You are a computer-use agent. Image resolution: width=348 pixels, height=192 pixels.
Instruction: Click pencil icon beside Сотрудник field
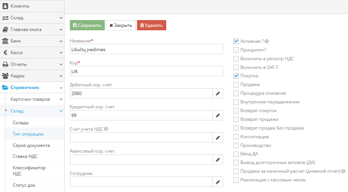tap(218, 182)
